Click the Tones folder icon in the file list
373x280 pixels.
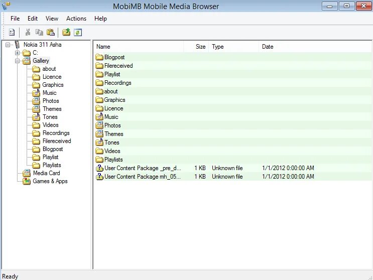click(x=99, y=143)
